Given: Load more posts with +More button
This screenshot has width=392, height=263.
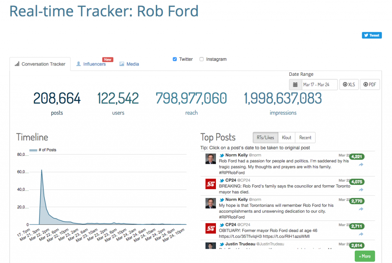Looking at the screenshot, I should point(365,256).
